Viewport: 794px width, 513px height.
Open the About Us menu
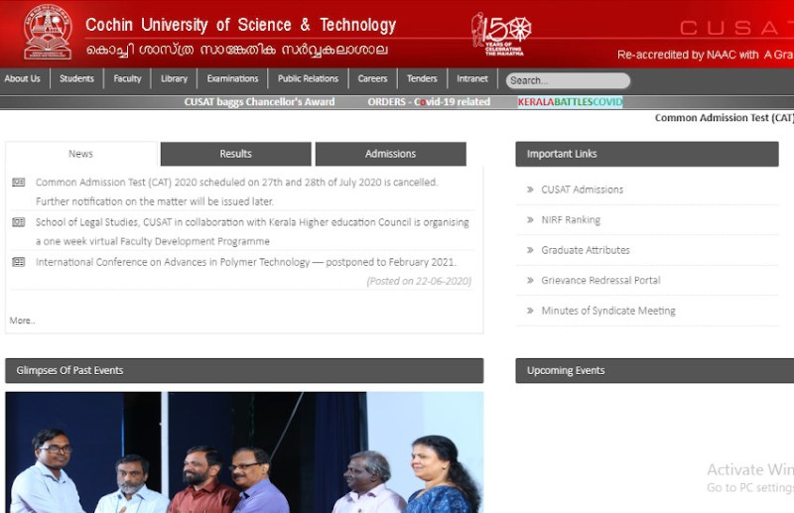23,79
